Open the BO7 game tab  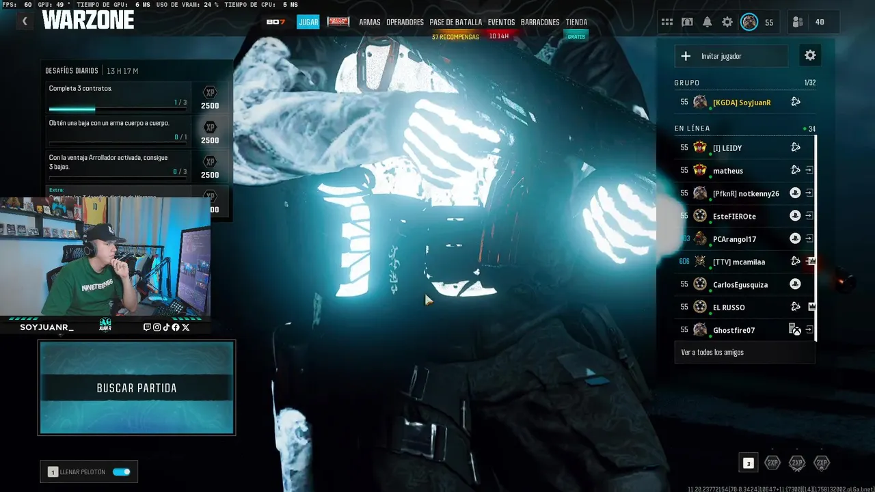pos(275,22)
